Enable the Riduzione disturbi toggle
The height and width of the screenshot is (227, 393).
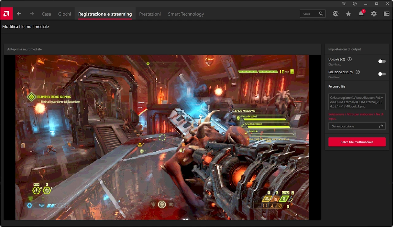(x=382, y=74)
